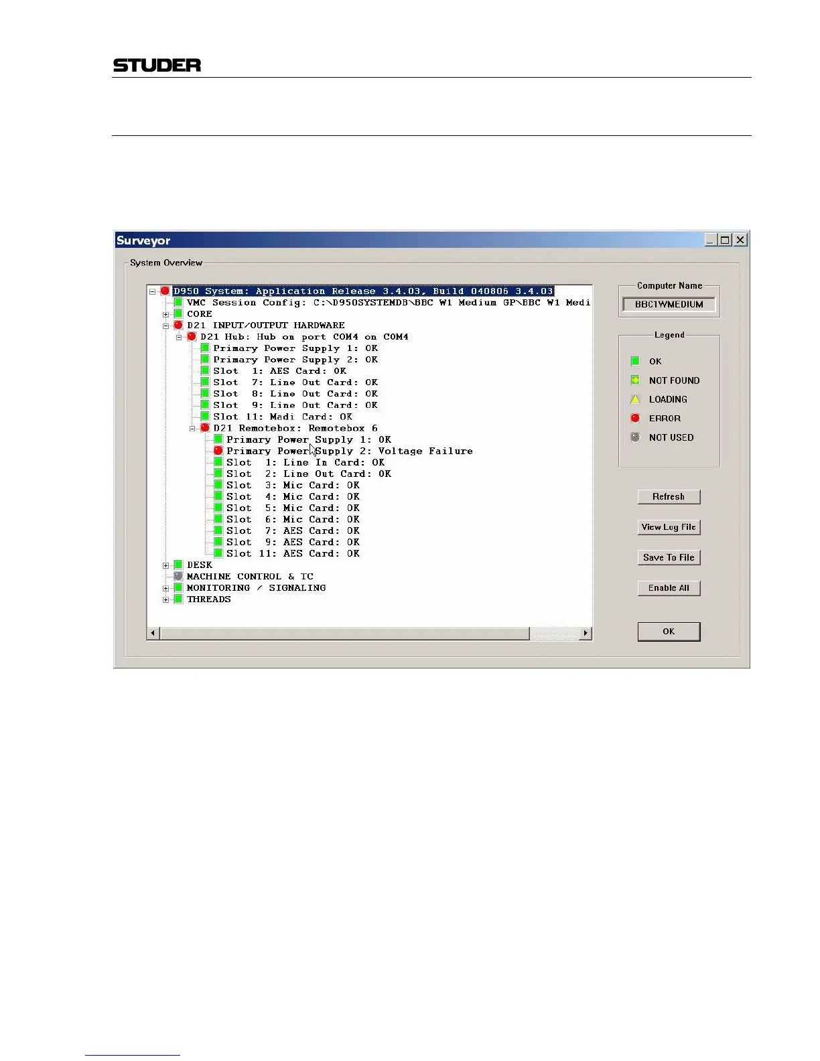Click the NOT FOUND legend icon

point(635,380)
